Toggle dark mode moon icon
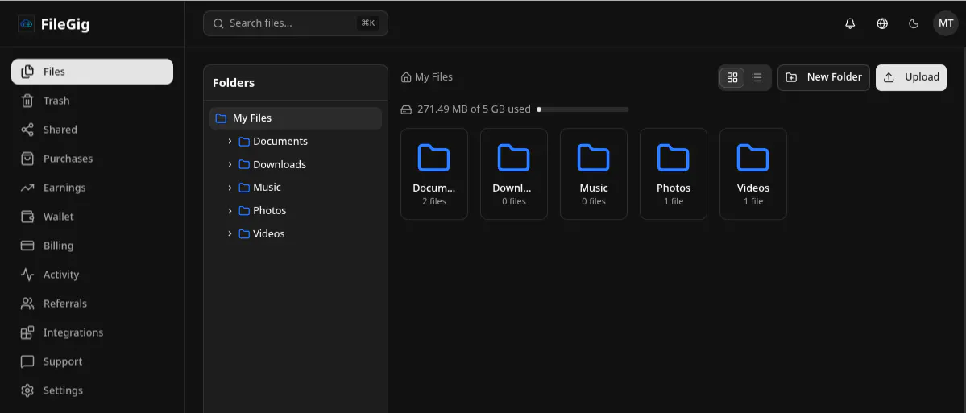 click(914, 24)
